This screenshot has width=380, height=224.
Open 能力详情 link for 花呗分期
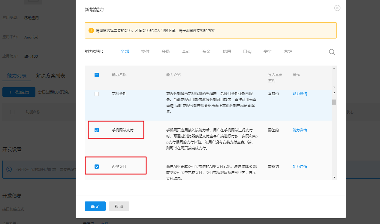(x=300, y=94)
